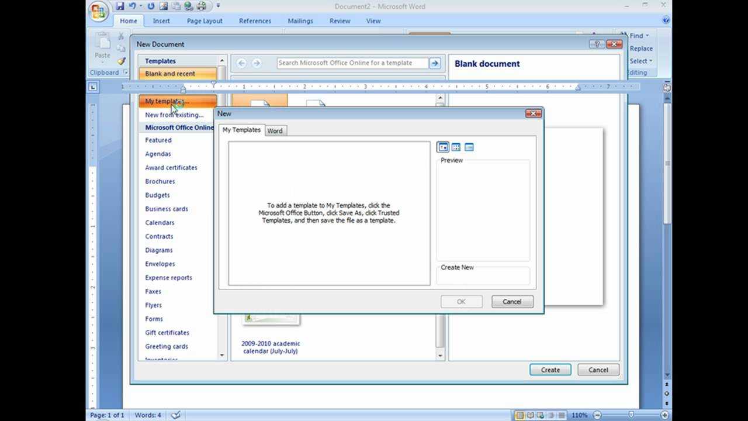Open the Customize Quick Access Toolbar arrow
Image resolution: width=748 pixels, height=421 pixels.
pyautogui.click(x=219, y=6)
